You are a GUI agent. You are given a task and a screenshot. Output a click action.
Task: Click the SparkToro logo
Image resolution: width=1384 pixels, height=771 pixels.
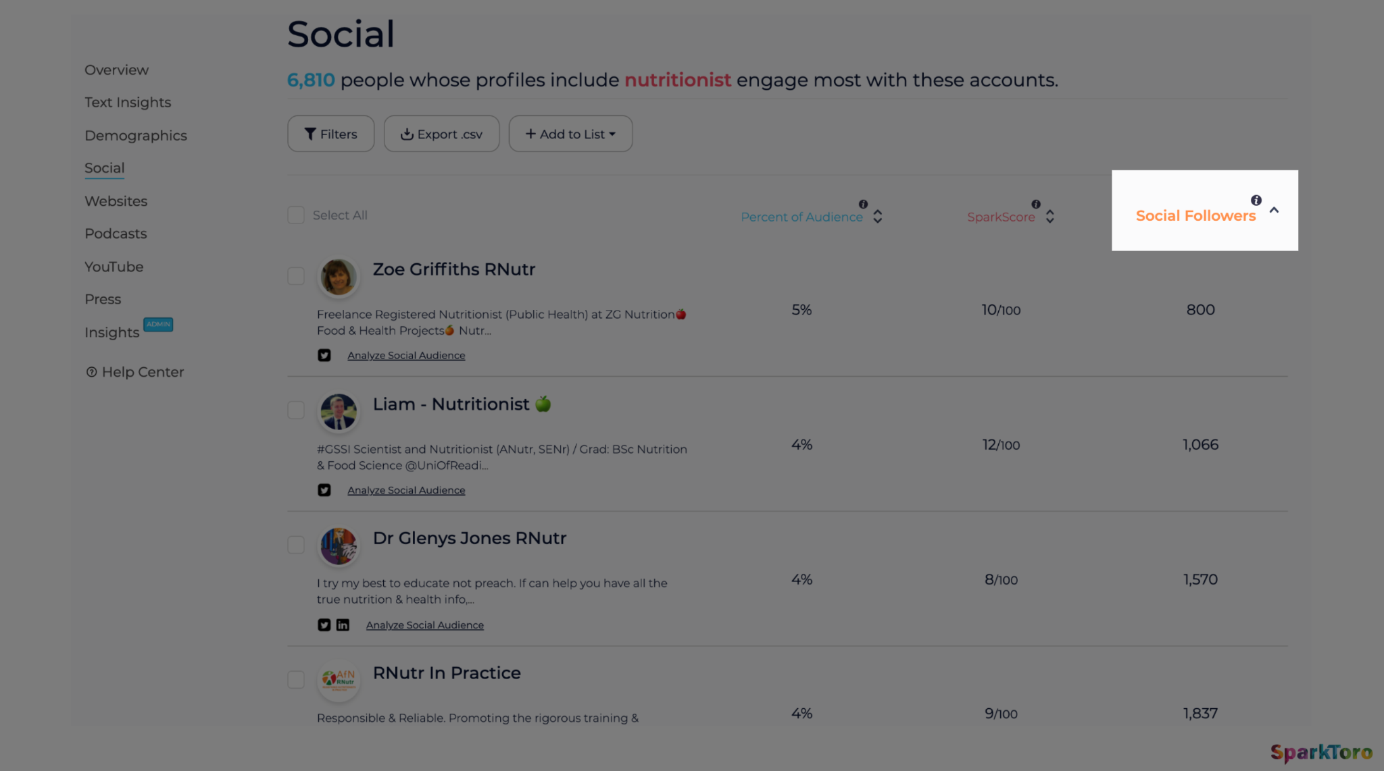(1321, 752)
